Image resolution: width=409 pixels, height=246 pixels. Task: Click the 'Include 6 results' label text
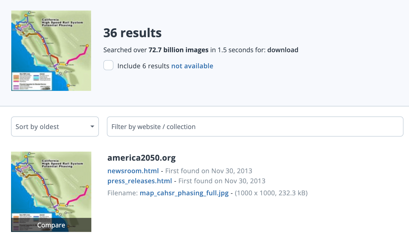[x=144, y=66]
